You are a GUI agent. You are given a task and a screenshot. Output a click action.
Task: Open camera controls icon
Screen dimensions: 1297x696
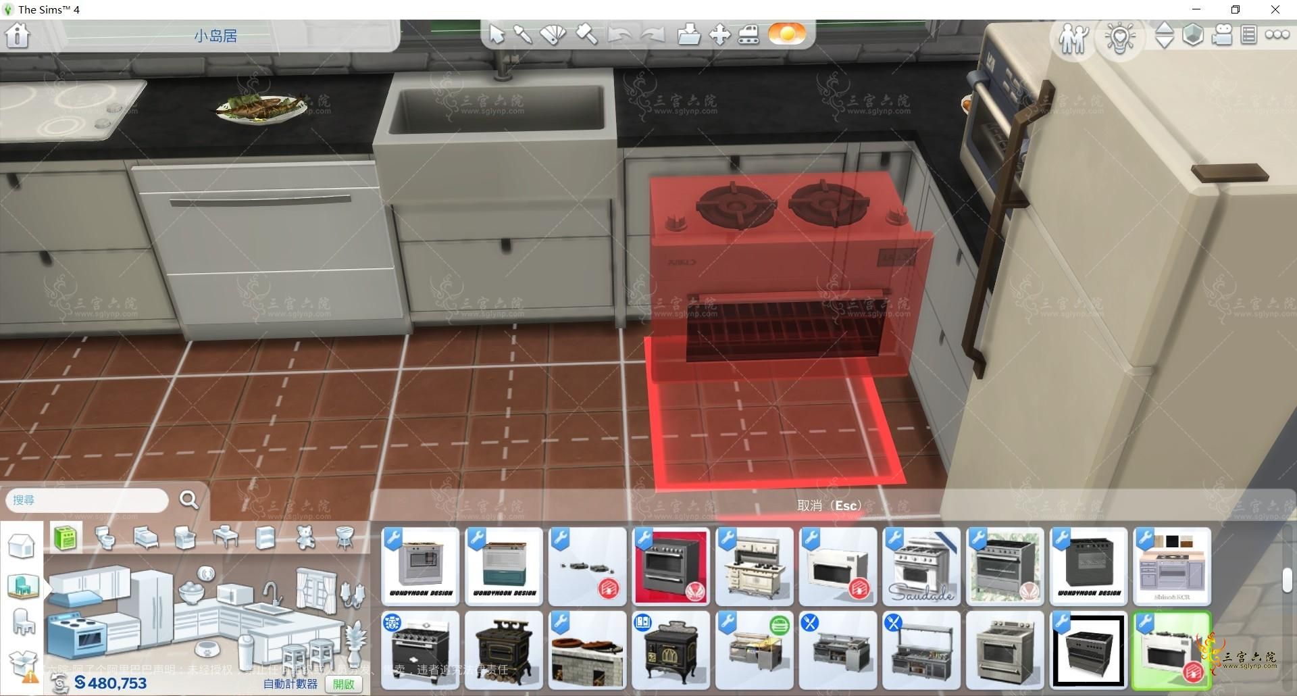click(1222, 35)
